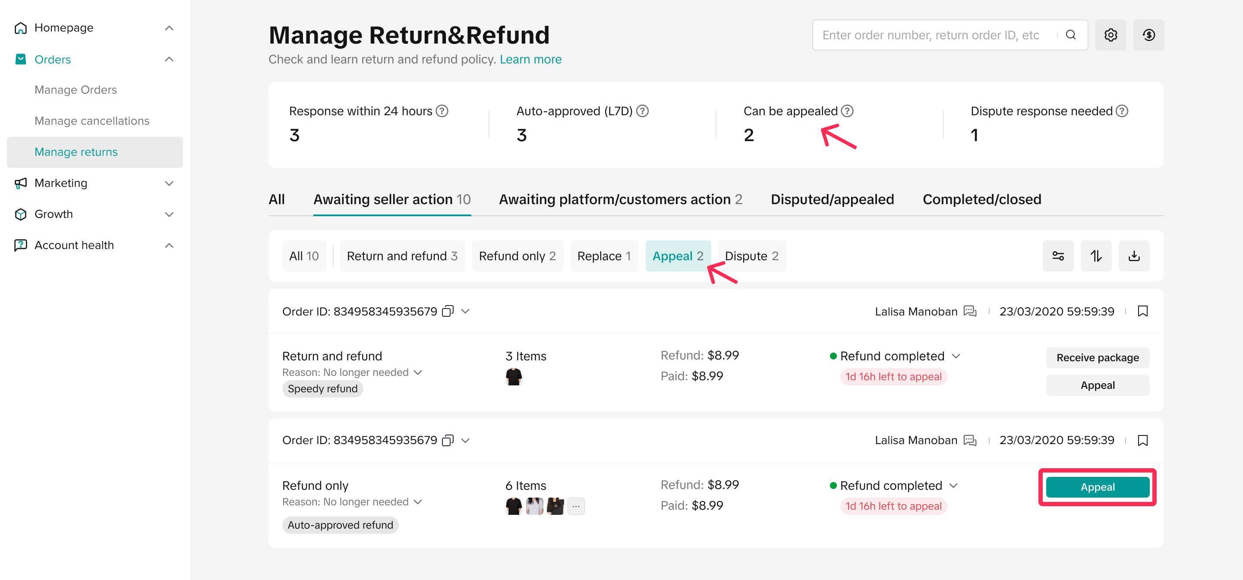Click the Receive package button
The image size is (1243, 580).
pyautogui.click(x=1097, y=358)
